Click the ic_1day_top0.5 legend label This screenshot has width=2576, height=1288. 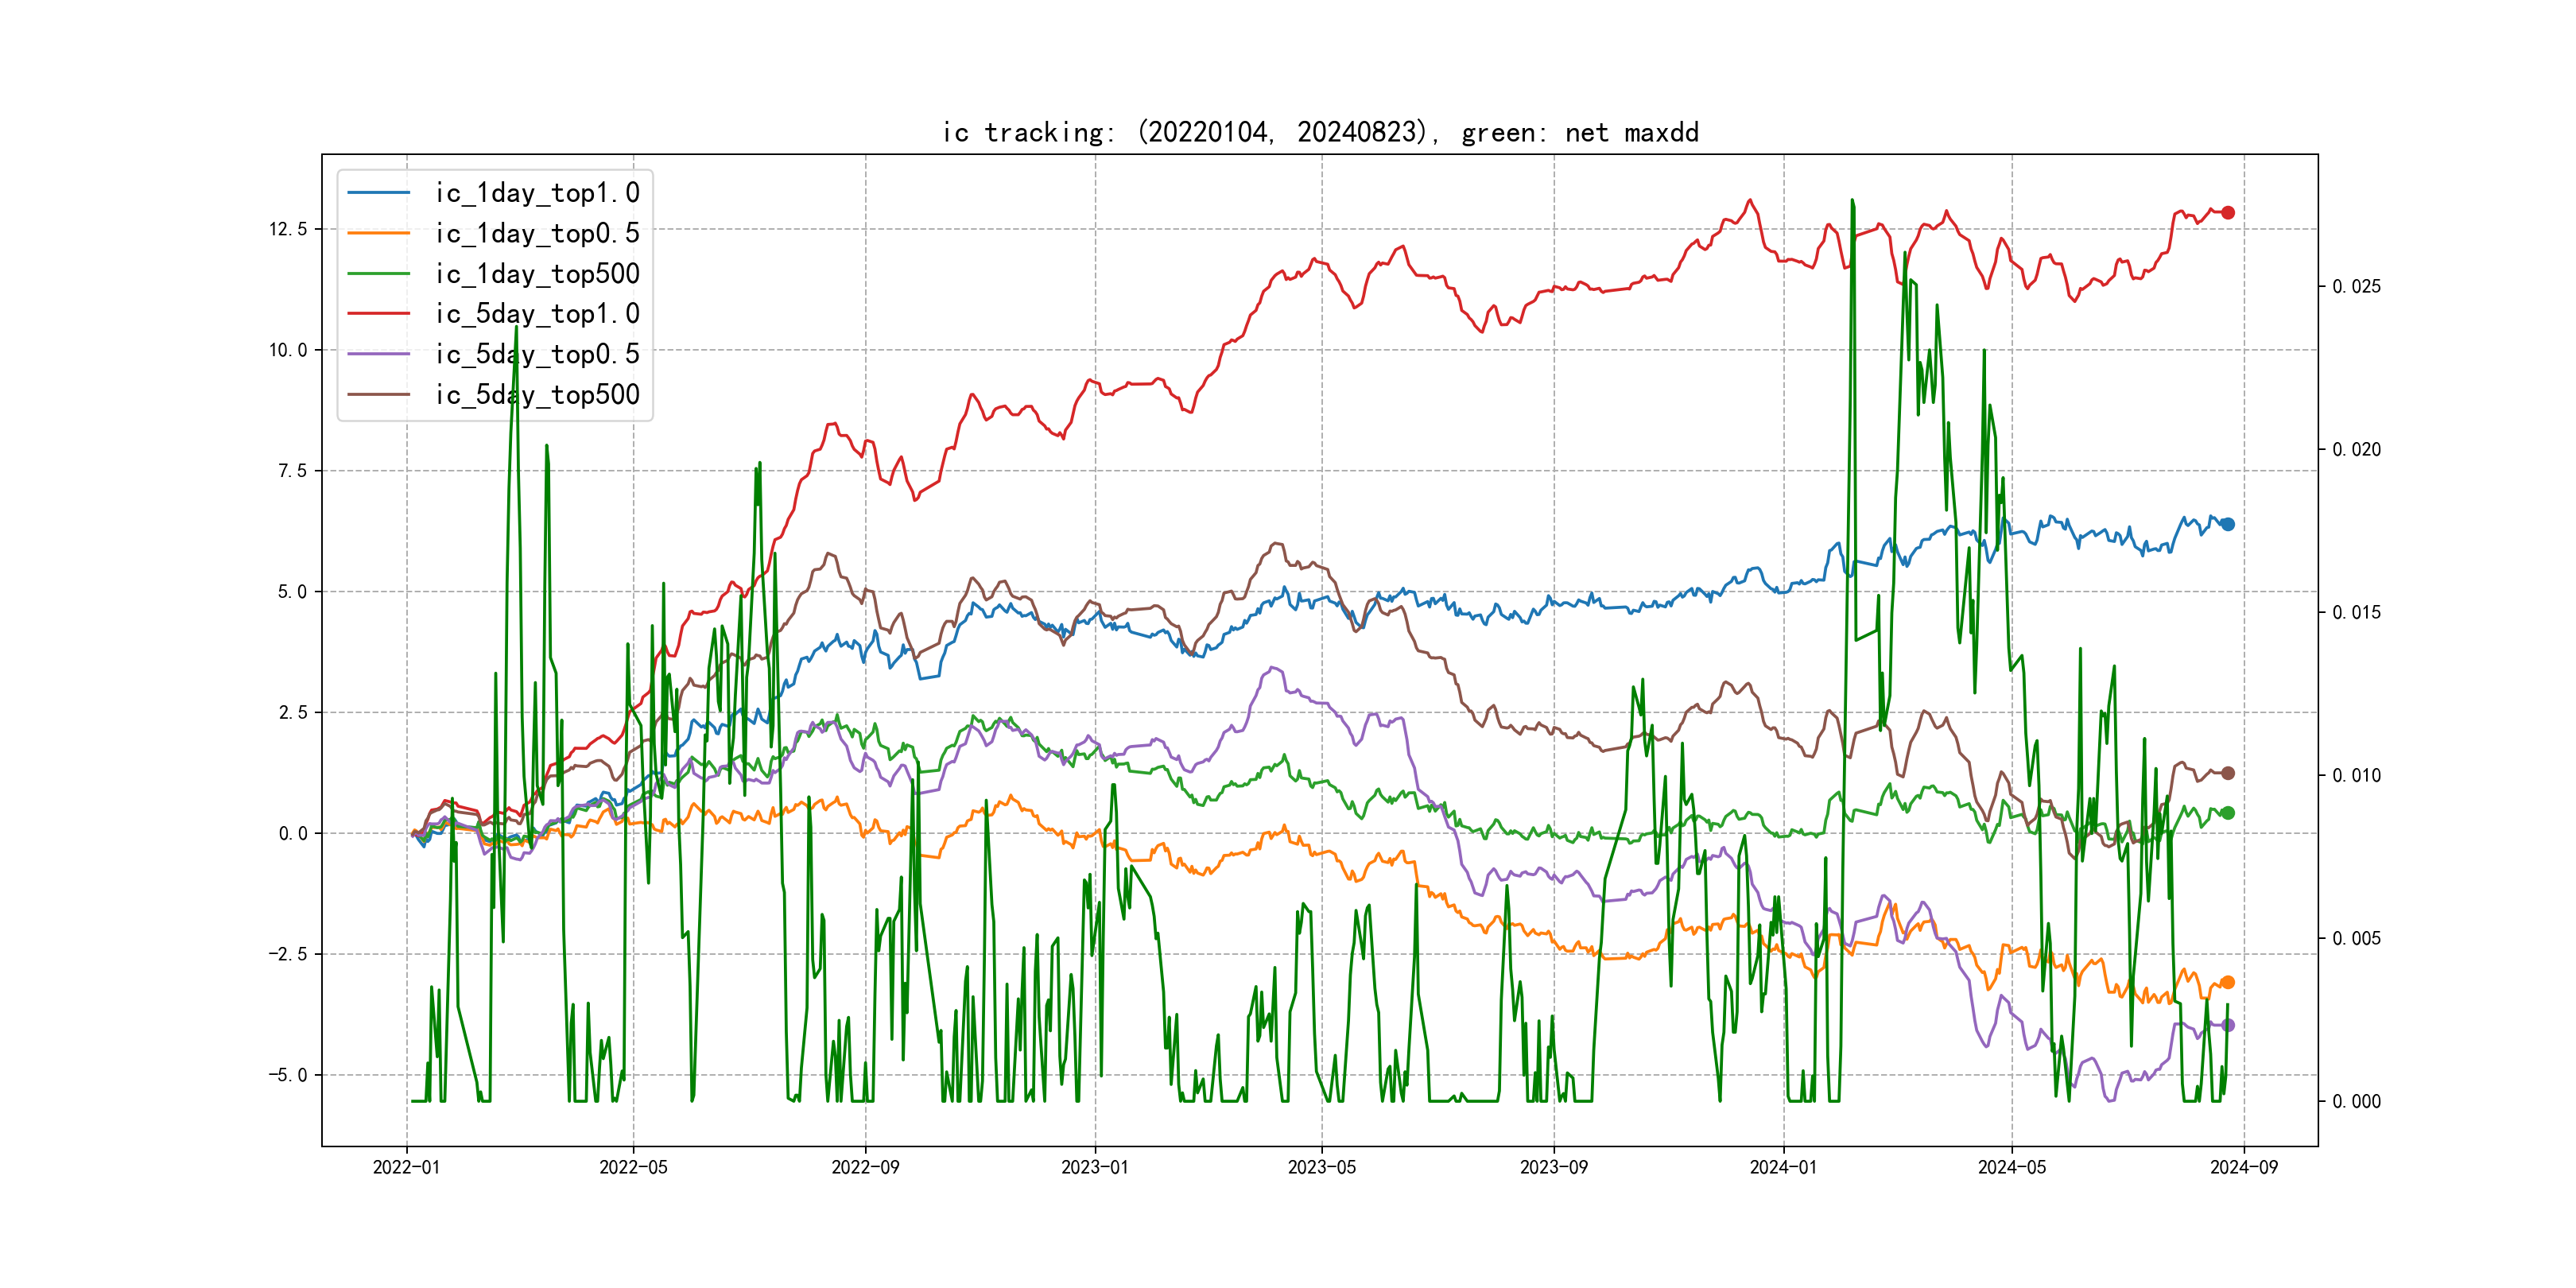[x=537, y=233]
